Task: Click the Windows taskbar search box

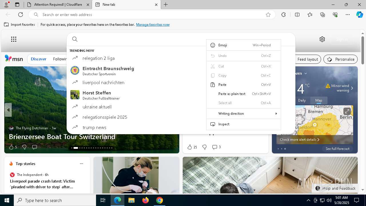Action: (x=55, y=200)
